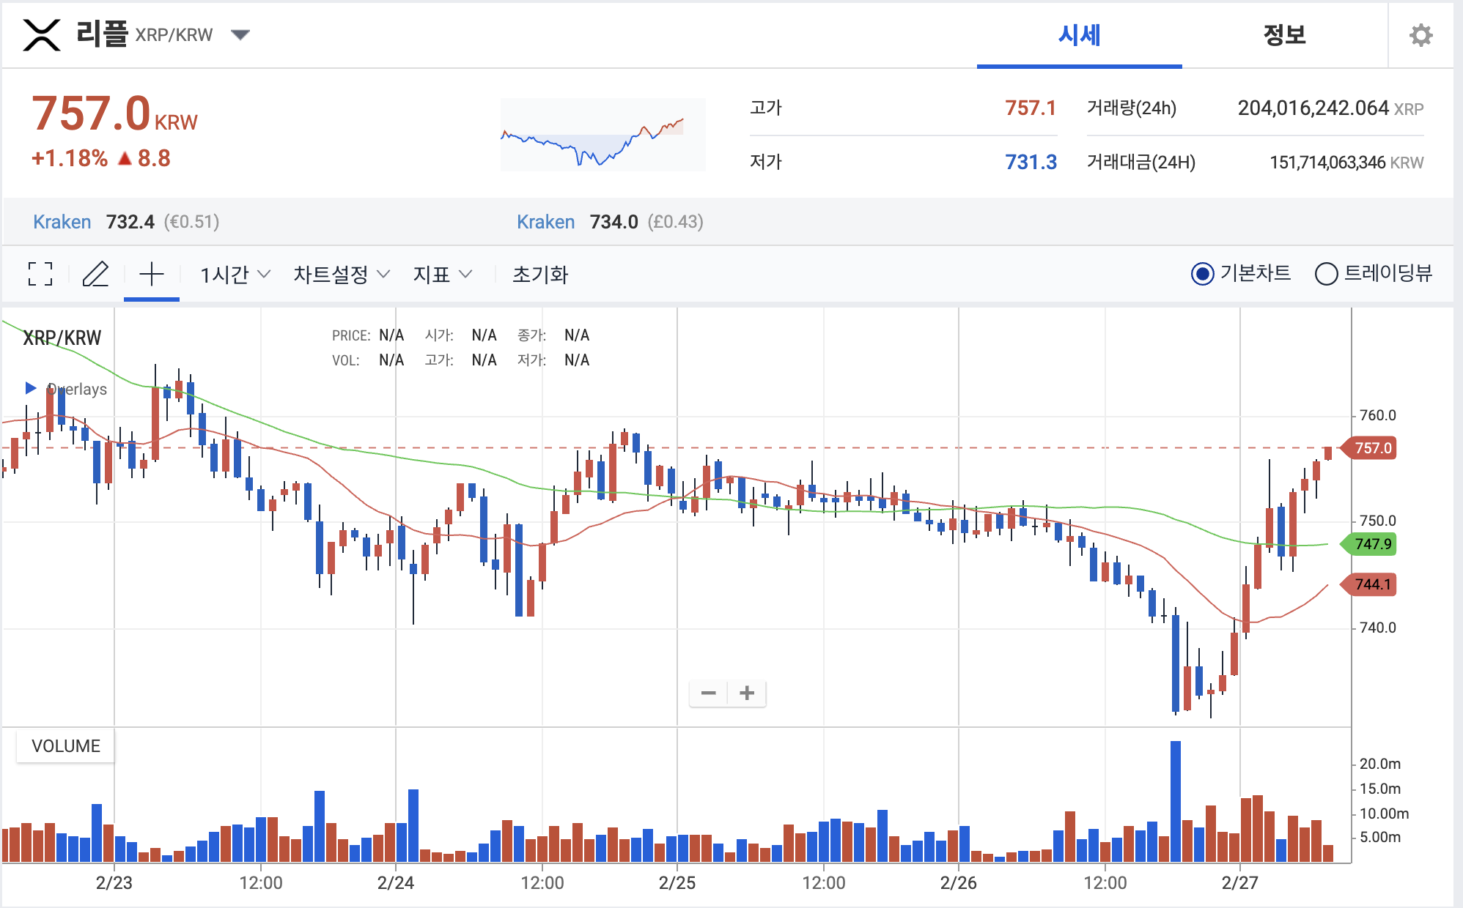Open the settings gear icon
Image resolution: width=1463 pixels, height=908 pixels.
(x=1420, y=35)
